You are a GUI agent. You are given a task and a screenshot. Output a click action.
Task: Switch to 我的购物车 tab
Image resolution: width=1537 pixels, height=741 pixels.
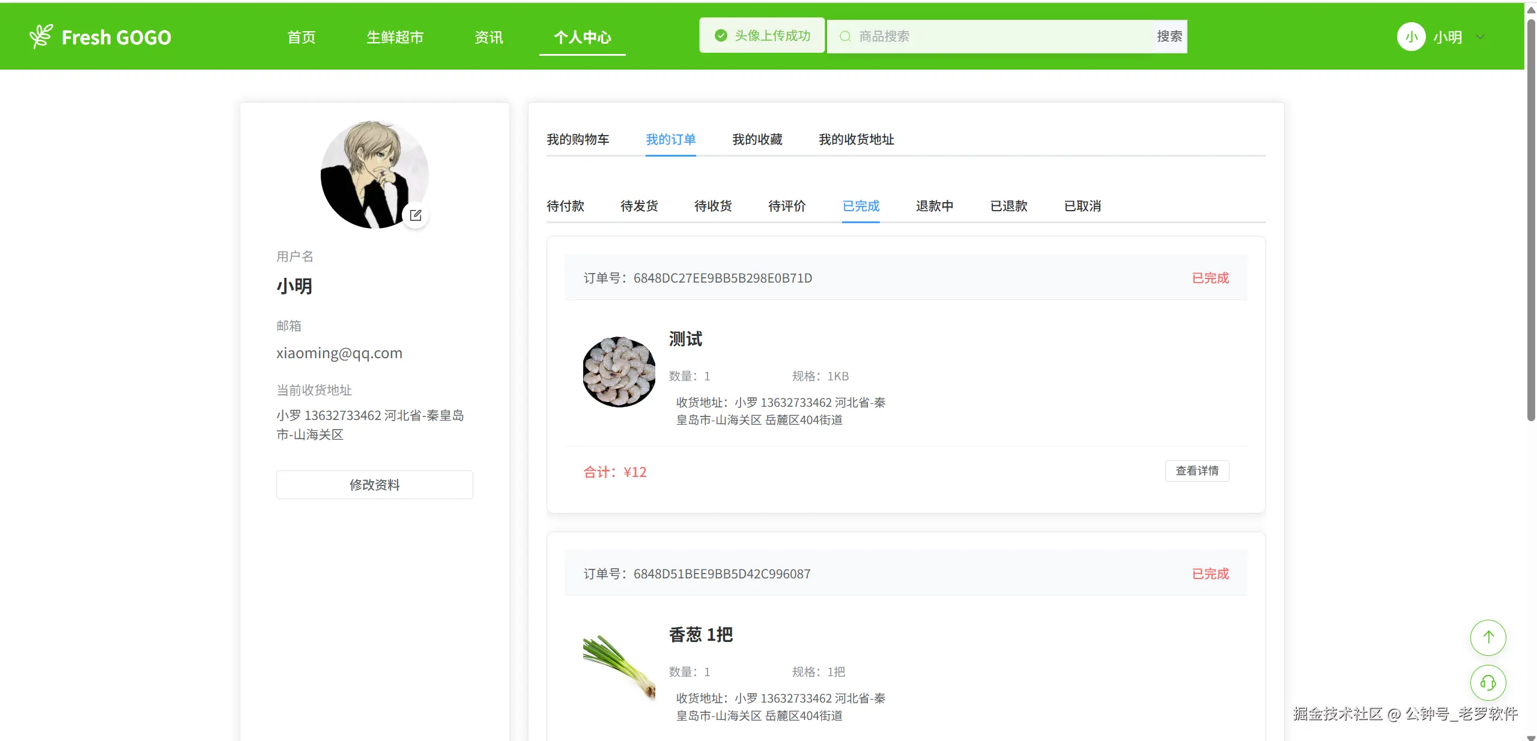tap(577, 140)
